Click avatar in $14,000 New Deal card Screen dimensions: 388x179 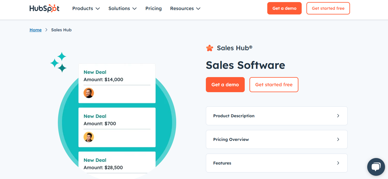(x=89, y=93)
